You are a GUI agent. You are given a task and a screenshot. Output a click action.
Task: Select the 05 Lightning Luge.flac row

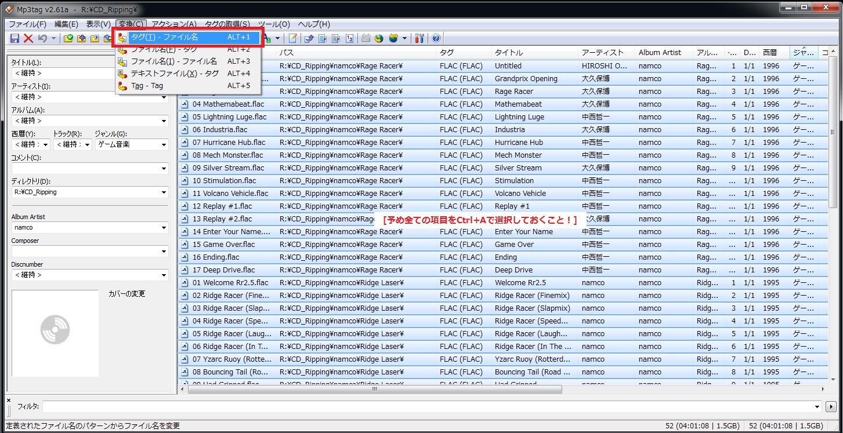click(503, 117)
